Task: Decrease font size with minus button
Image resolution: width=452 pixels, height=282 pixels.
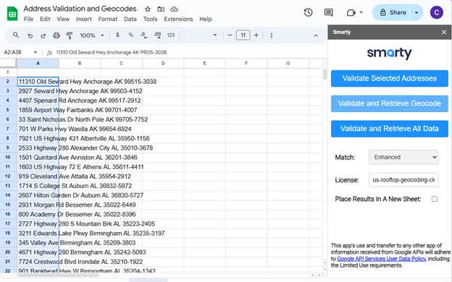Action: (x=230, y=35)
